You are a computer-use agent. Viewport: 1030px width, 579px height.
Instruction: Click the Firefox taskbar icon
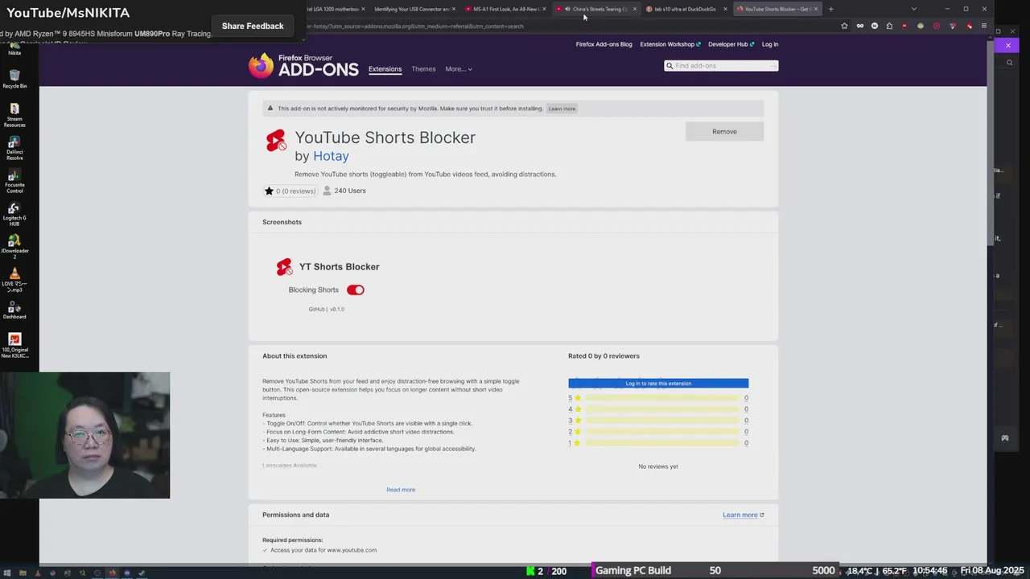click(112, 573)
